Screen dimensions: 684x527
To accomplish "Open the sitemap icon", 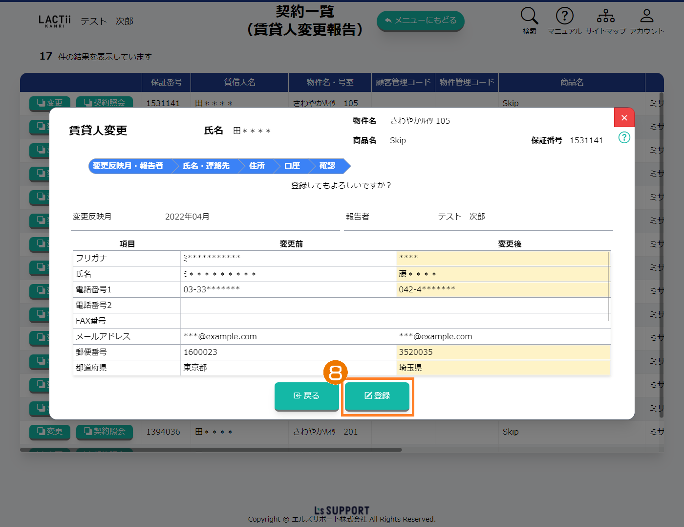I will 605,16.
